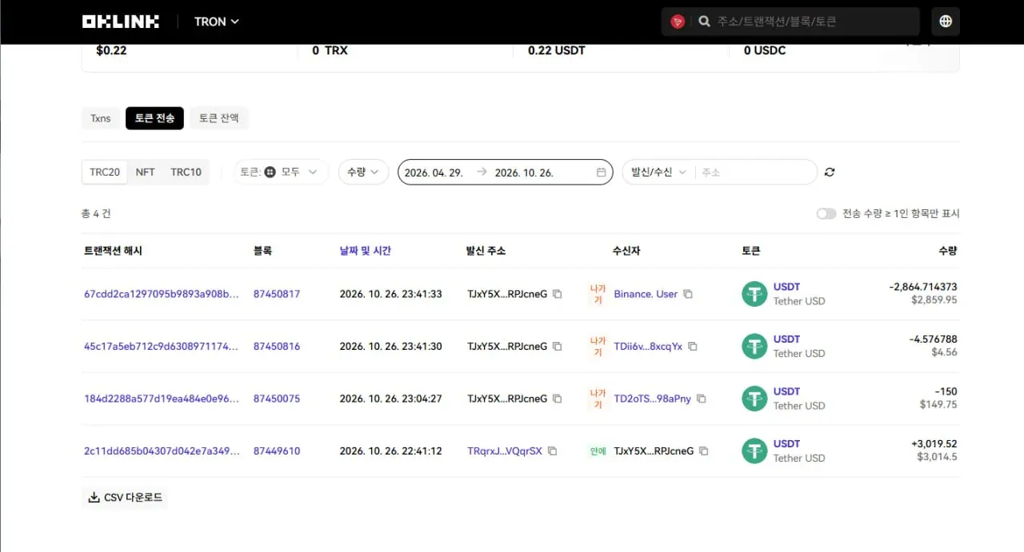The image size is (1024, 552).
Task: Click the 주소 address filter input
Action: [756, 172]
